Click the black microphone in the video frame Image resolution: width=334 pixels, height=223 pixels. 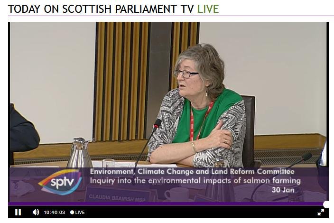click(147, 145)
